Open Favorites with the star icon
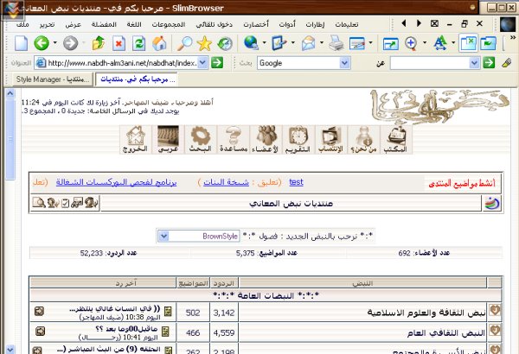The height and width of the screenshot is (354, 519). tap(204, 42)
